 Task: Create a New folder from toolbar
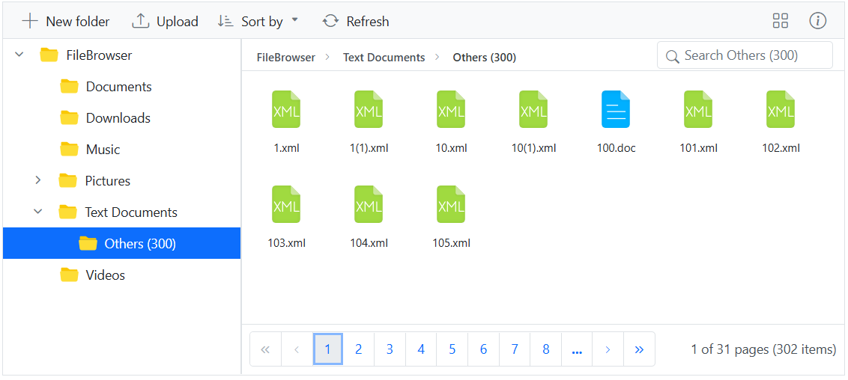(x=65, y=22)
